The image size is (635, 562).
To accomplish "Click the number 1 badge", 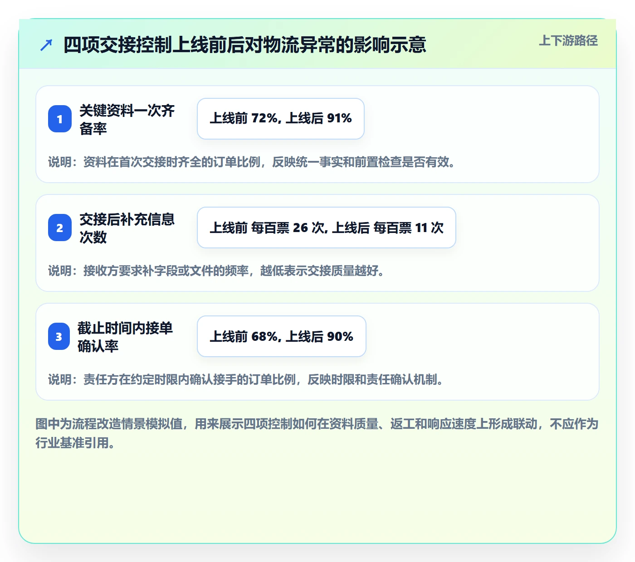I will pyautogui.click(x=60, y=119).
